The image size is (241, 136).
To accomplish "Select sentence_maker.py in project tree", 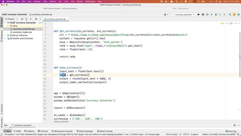I will click(x=23, y=32).
